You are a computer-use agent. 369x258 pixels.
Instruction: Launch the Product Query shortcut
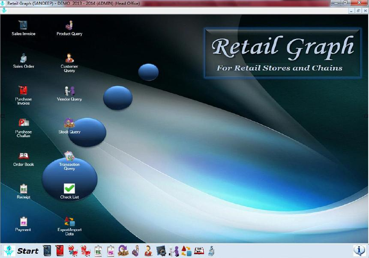tap(69, 28)
